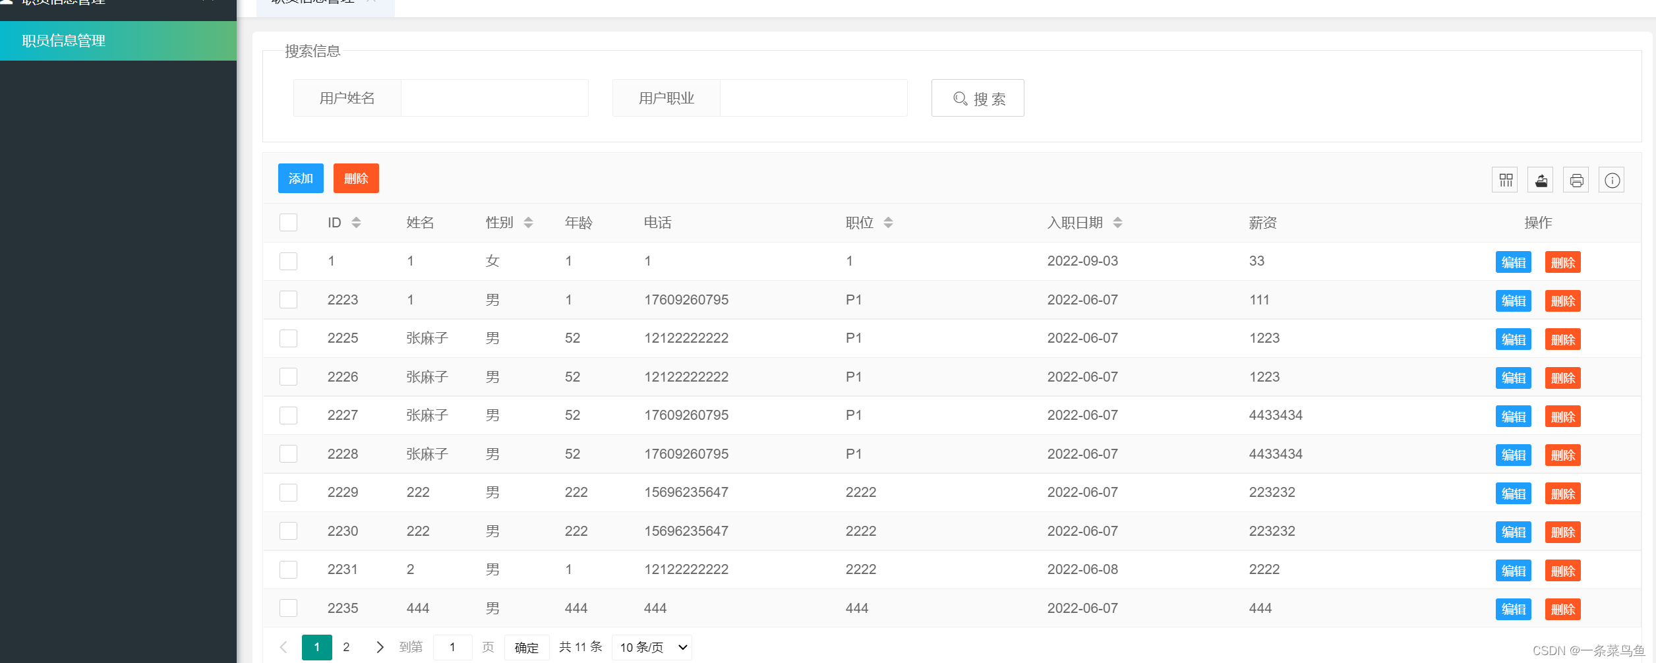This screenshot has height=663, width=1656.
Task: Open the 10 条/页 page size dropdown
Action: point(652,647)
